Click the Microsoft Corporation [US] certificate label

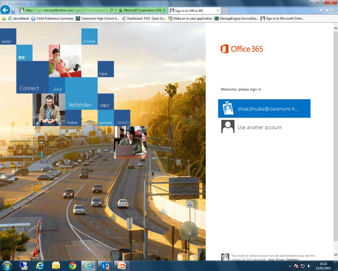tap(143, 10)
